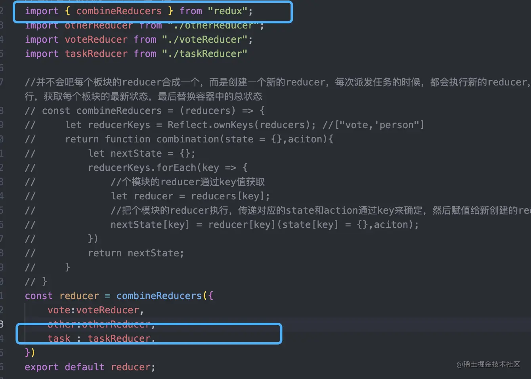Click the commented let nextState = {}; line
Viewport: 531px width, 379px height.
(x=142, y=153)
